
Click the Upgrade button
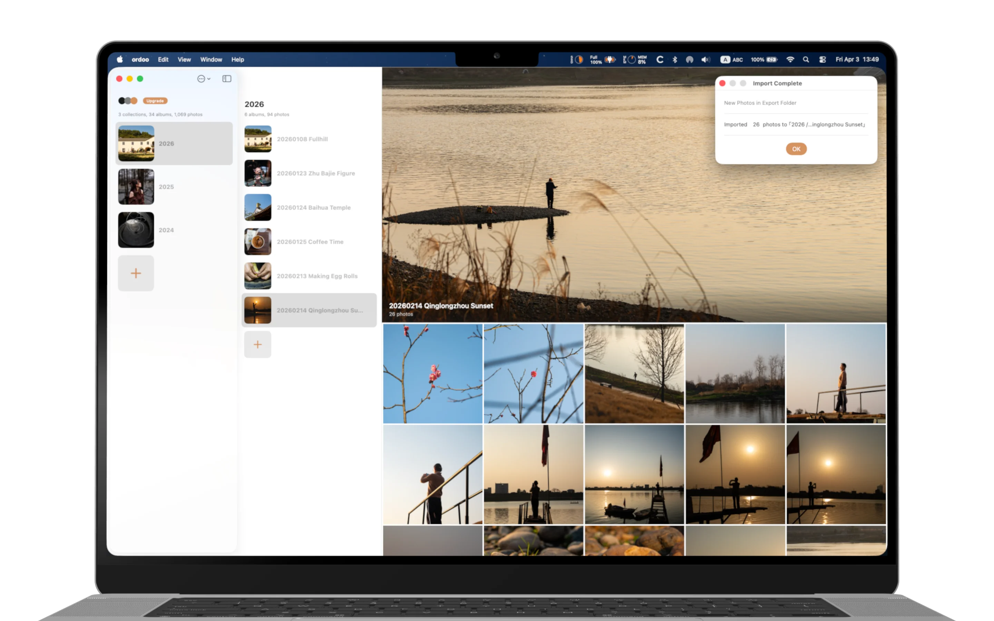[x=155, y=100]
